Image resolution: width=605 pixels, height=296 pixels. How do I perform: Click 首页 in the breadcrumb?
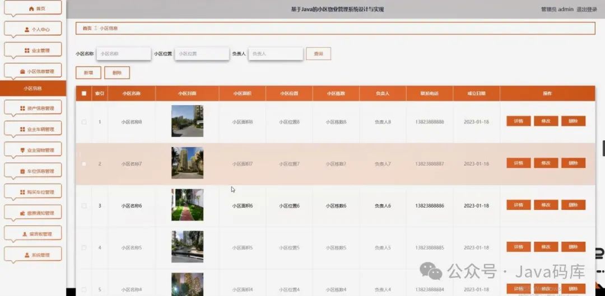point(87,28)
